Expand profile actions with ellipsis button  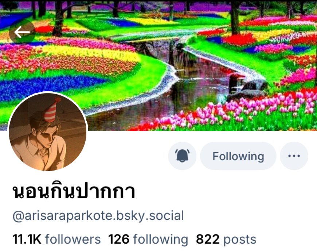[x=294, y=156]
